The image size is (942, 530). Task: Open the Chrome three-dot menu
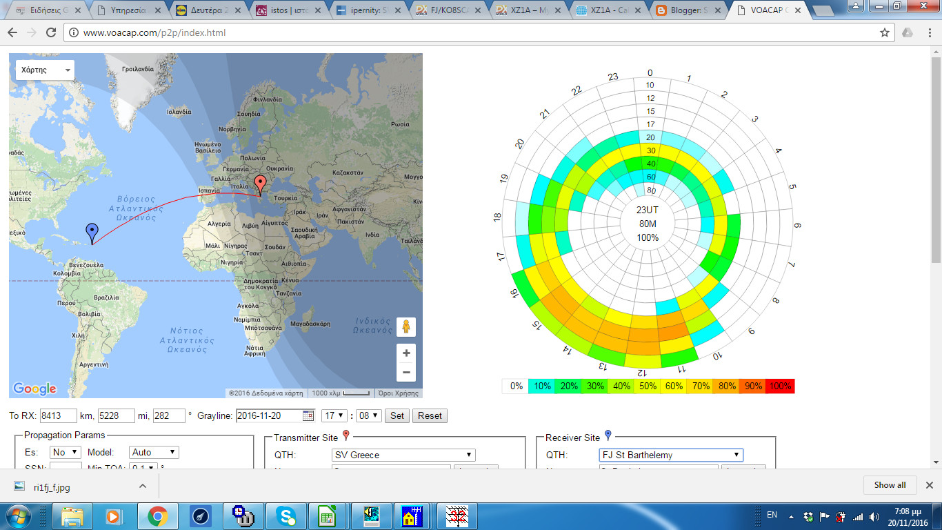(928, 33)
